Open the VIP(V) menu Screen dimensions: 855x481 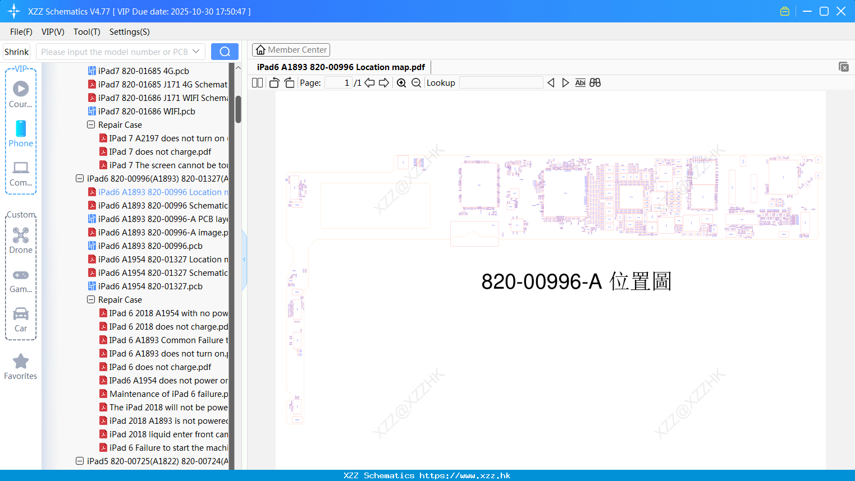(53, 32)
